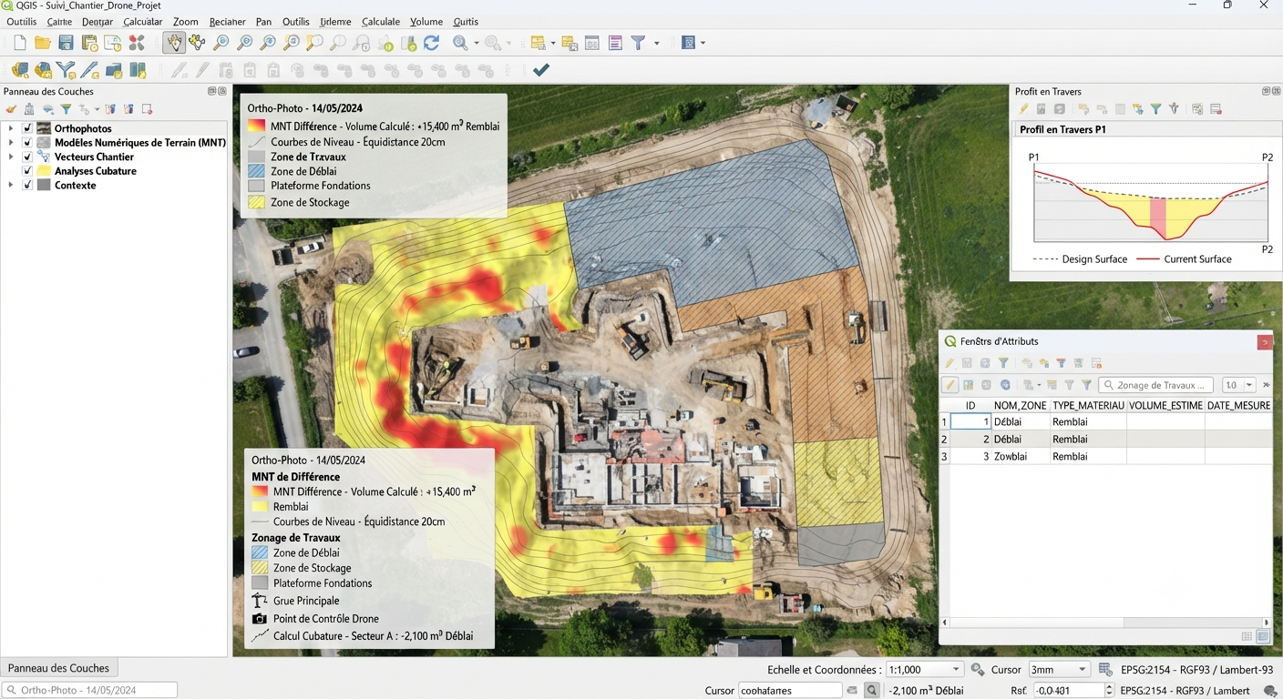Click the CRS table icon before EPSG:2154
This screenshot has height=699, width=1283.
click(x=1105, y=670)
